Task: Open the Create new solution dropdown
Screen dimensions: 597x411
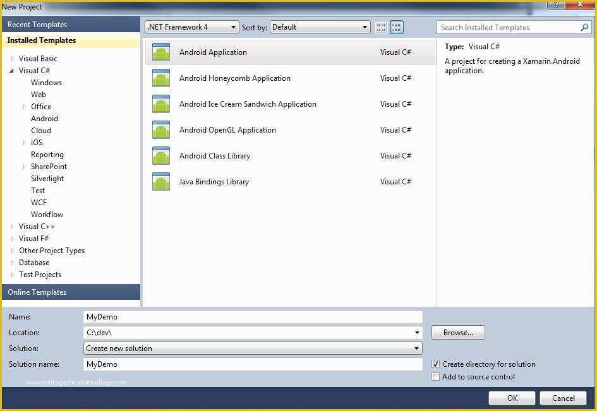Action: [253, 348]
